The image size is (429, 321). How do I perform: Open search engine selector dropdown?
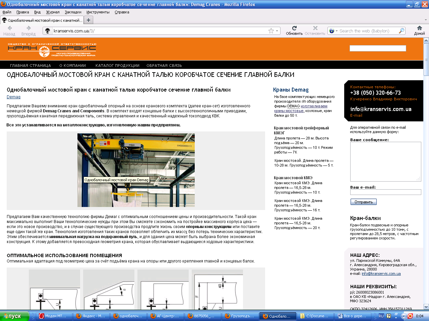(x=336, y=31)
